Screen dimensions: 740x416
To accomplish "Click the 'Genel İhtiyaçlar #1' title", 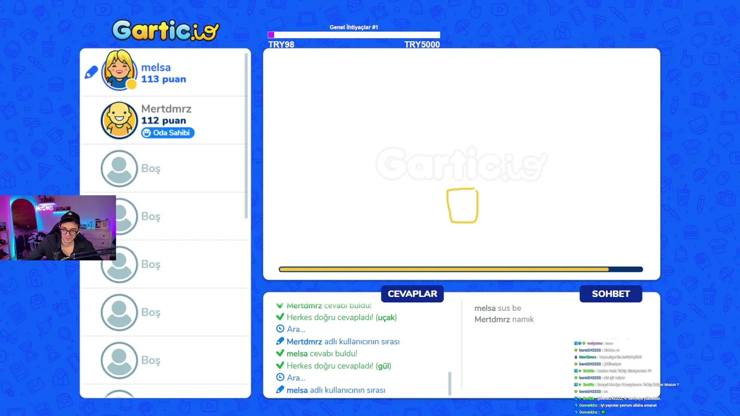I will coord(354,27).
